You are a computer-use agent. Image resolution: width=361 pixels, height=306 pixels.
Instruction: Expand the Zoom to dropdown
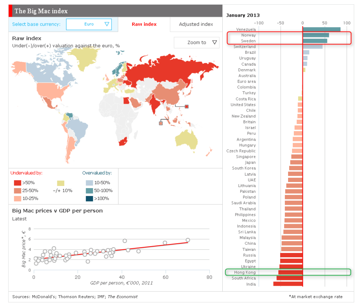(x=196, y=42)
